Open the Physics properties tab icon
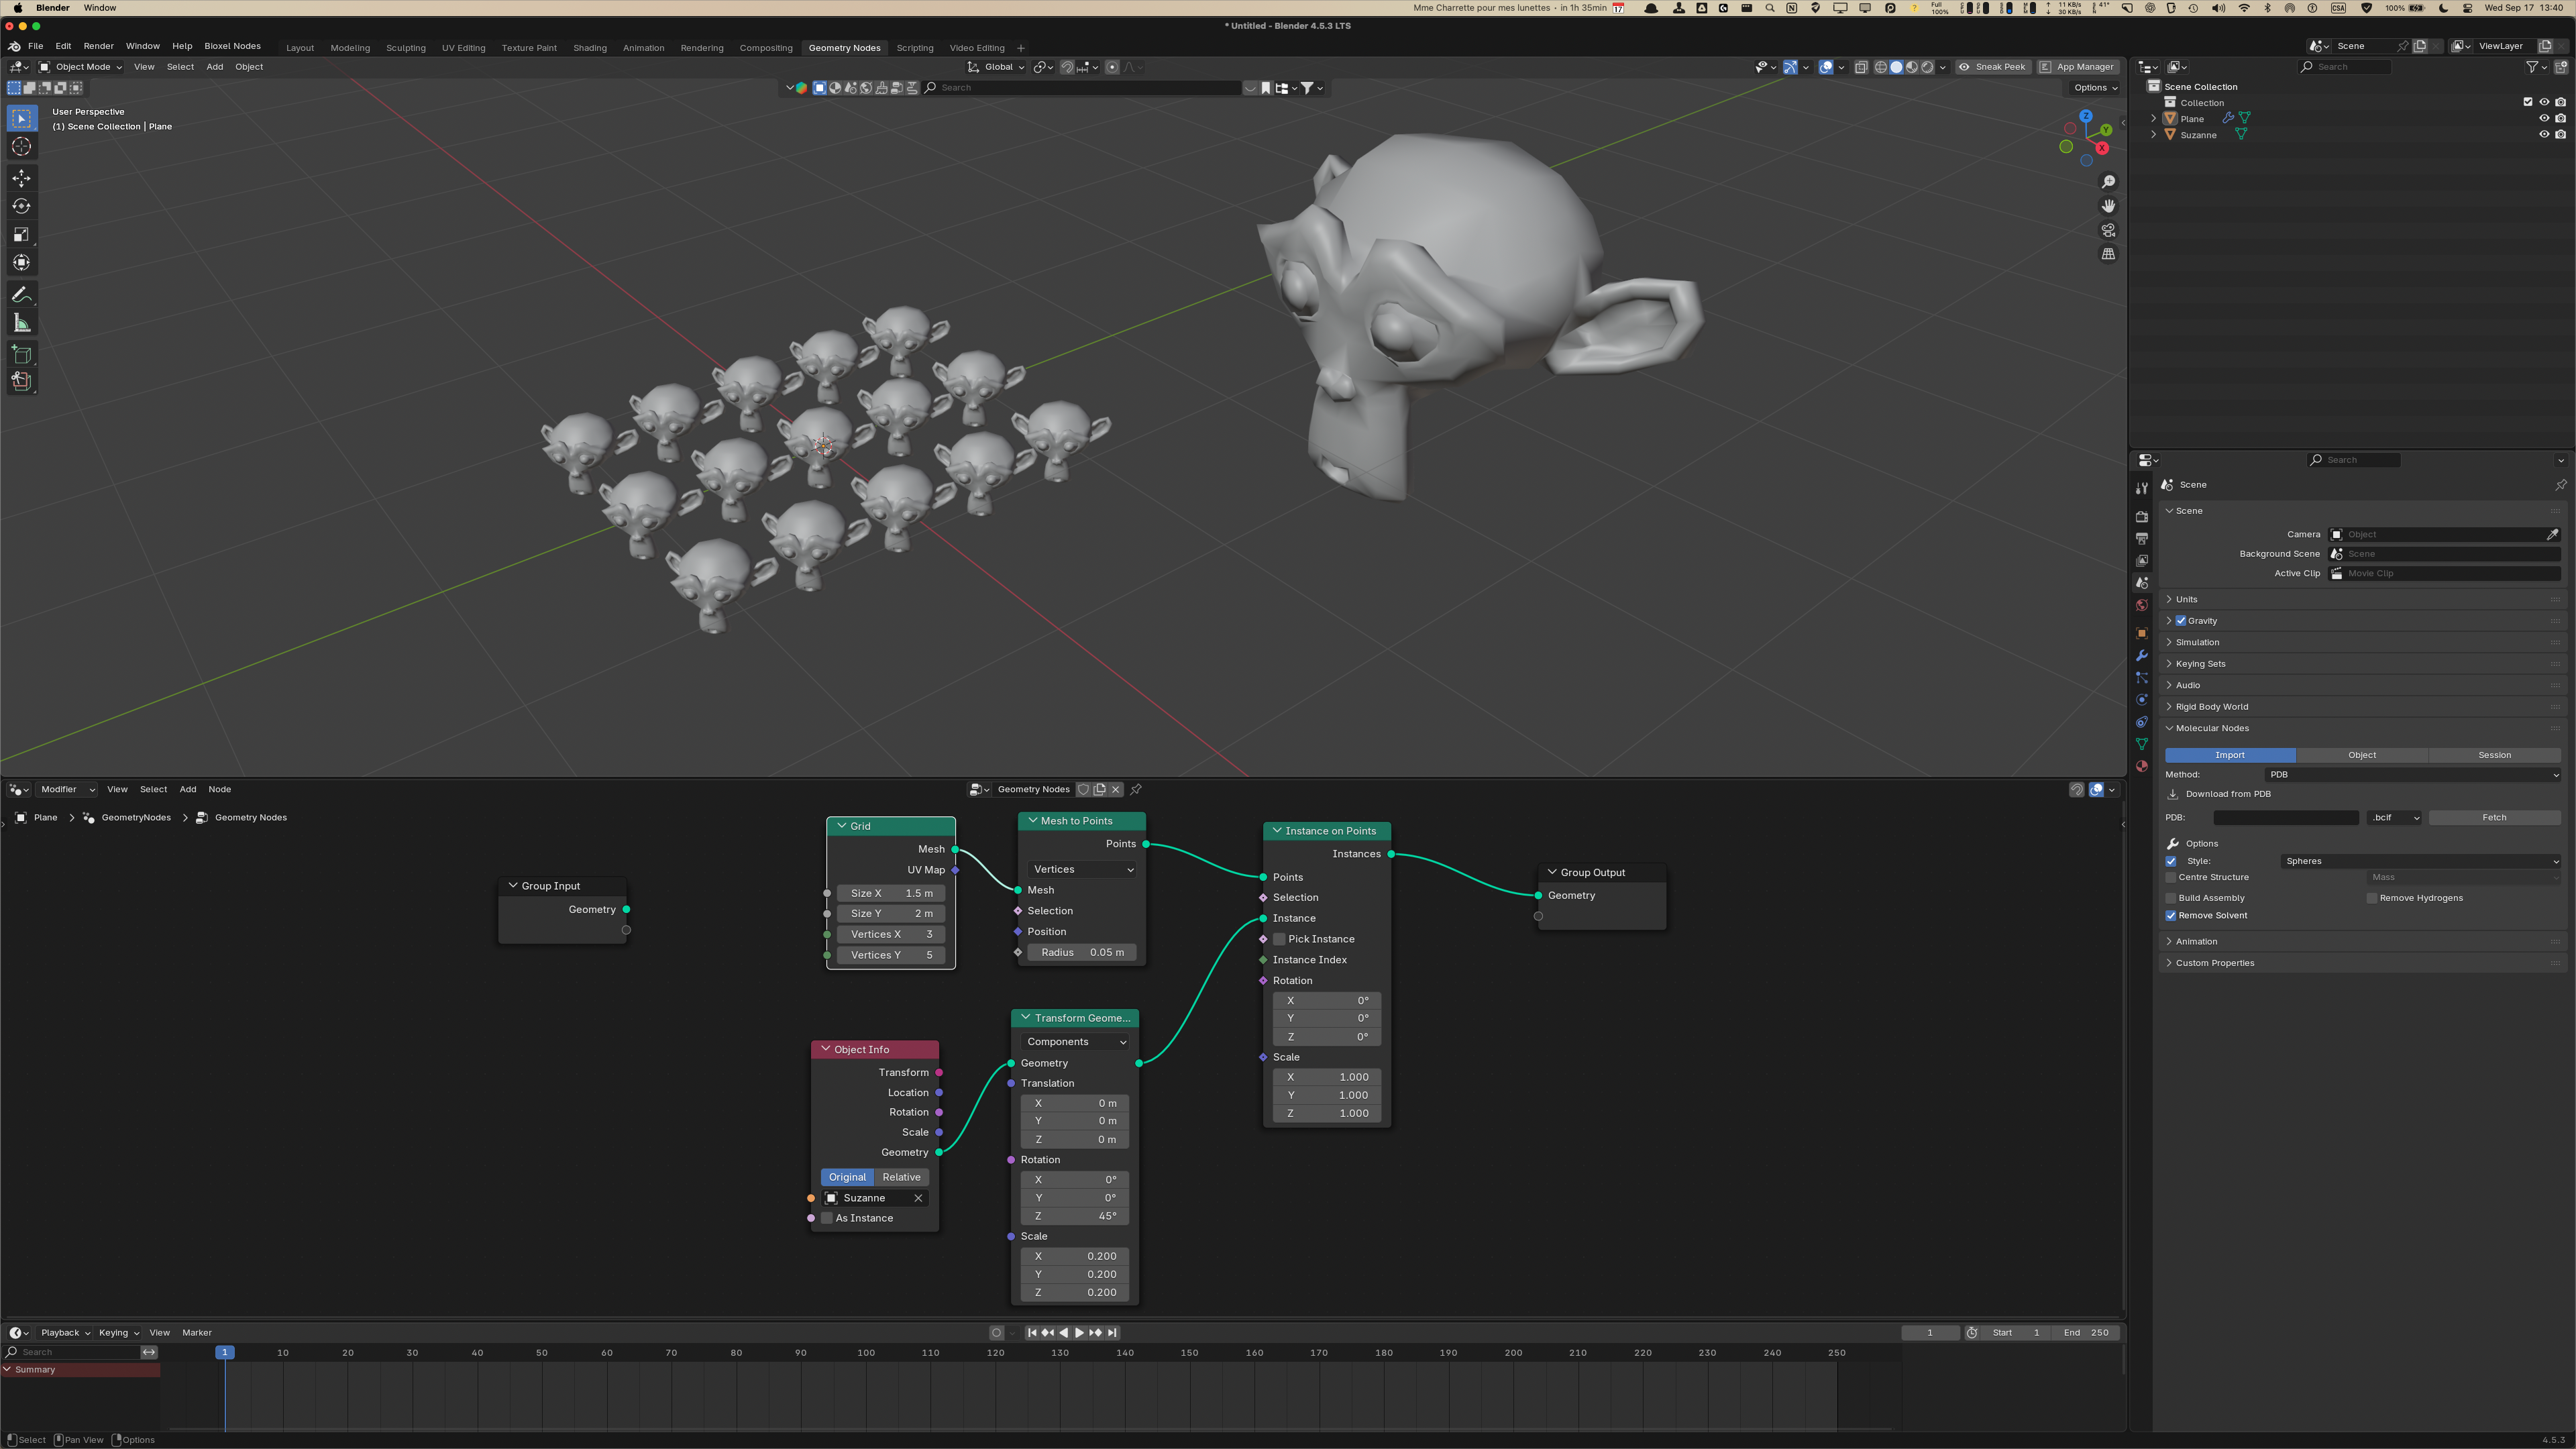This screenshot has height=1449, width=2576. [x=2142, y=700]
